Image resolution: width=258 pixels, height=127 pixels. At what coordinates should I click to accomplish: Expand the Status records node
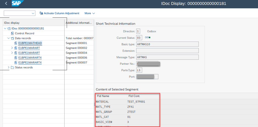[9, 67]
